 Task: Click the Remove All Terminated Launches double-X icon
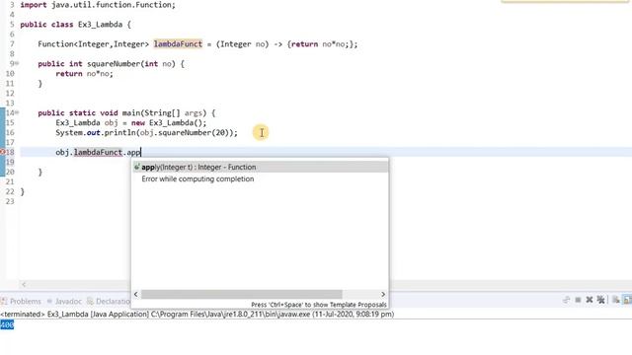click(x=601, y=300)
